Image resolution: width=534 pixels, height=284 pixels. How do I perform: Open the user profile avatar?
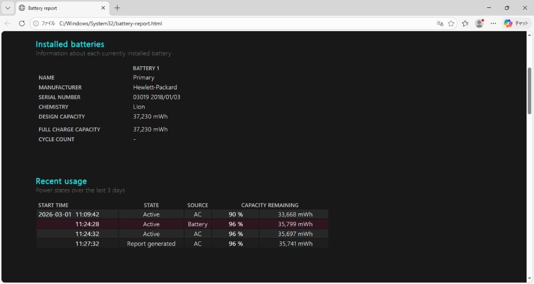point(479,23)
